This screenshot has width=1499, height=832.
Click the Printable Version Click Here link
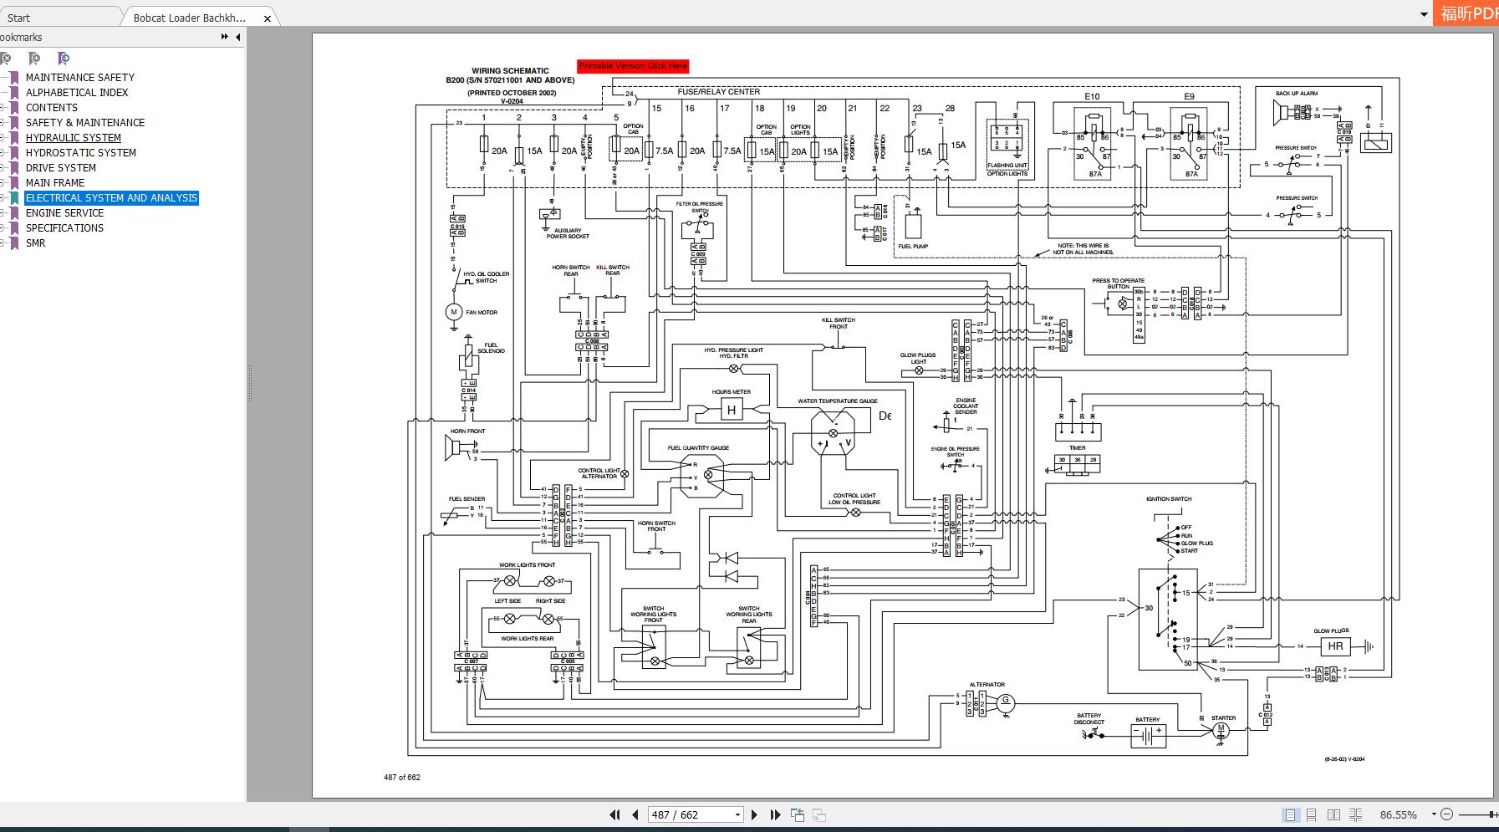coord(633,65)
